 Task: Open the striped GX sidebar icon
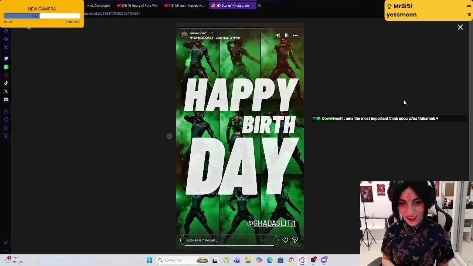[x=6, y=39]
